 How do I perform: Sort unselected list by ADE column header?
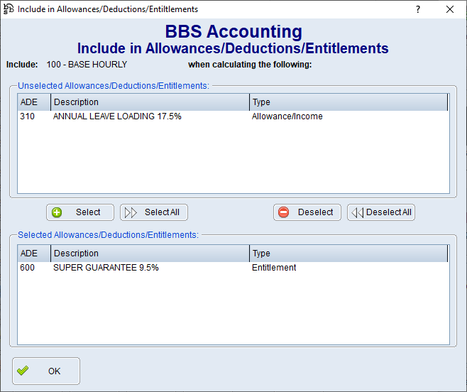tap(33, 102)
